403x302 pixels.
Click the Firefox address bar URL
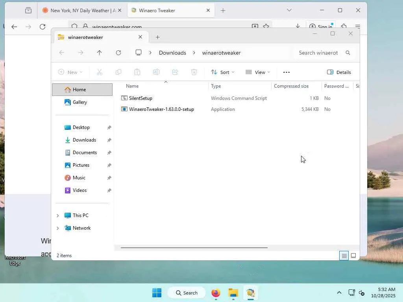coord(117,27)
